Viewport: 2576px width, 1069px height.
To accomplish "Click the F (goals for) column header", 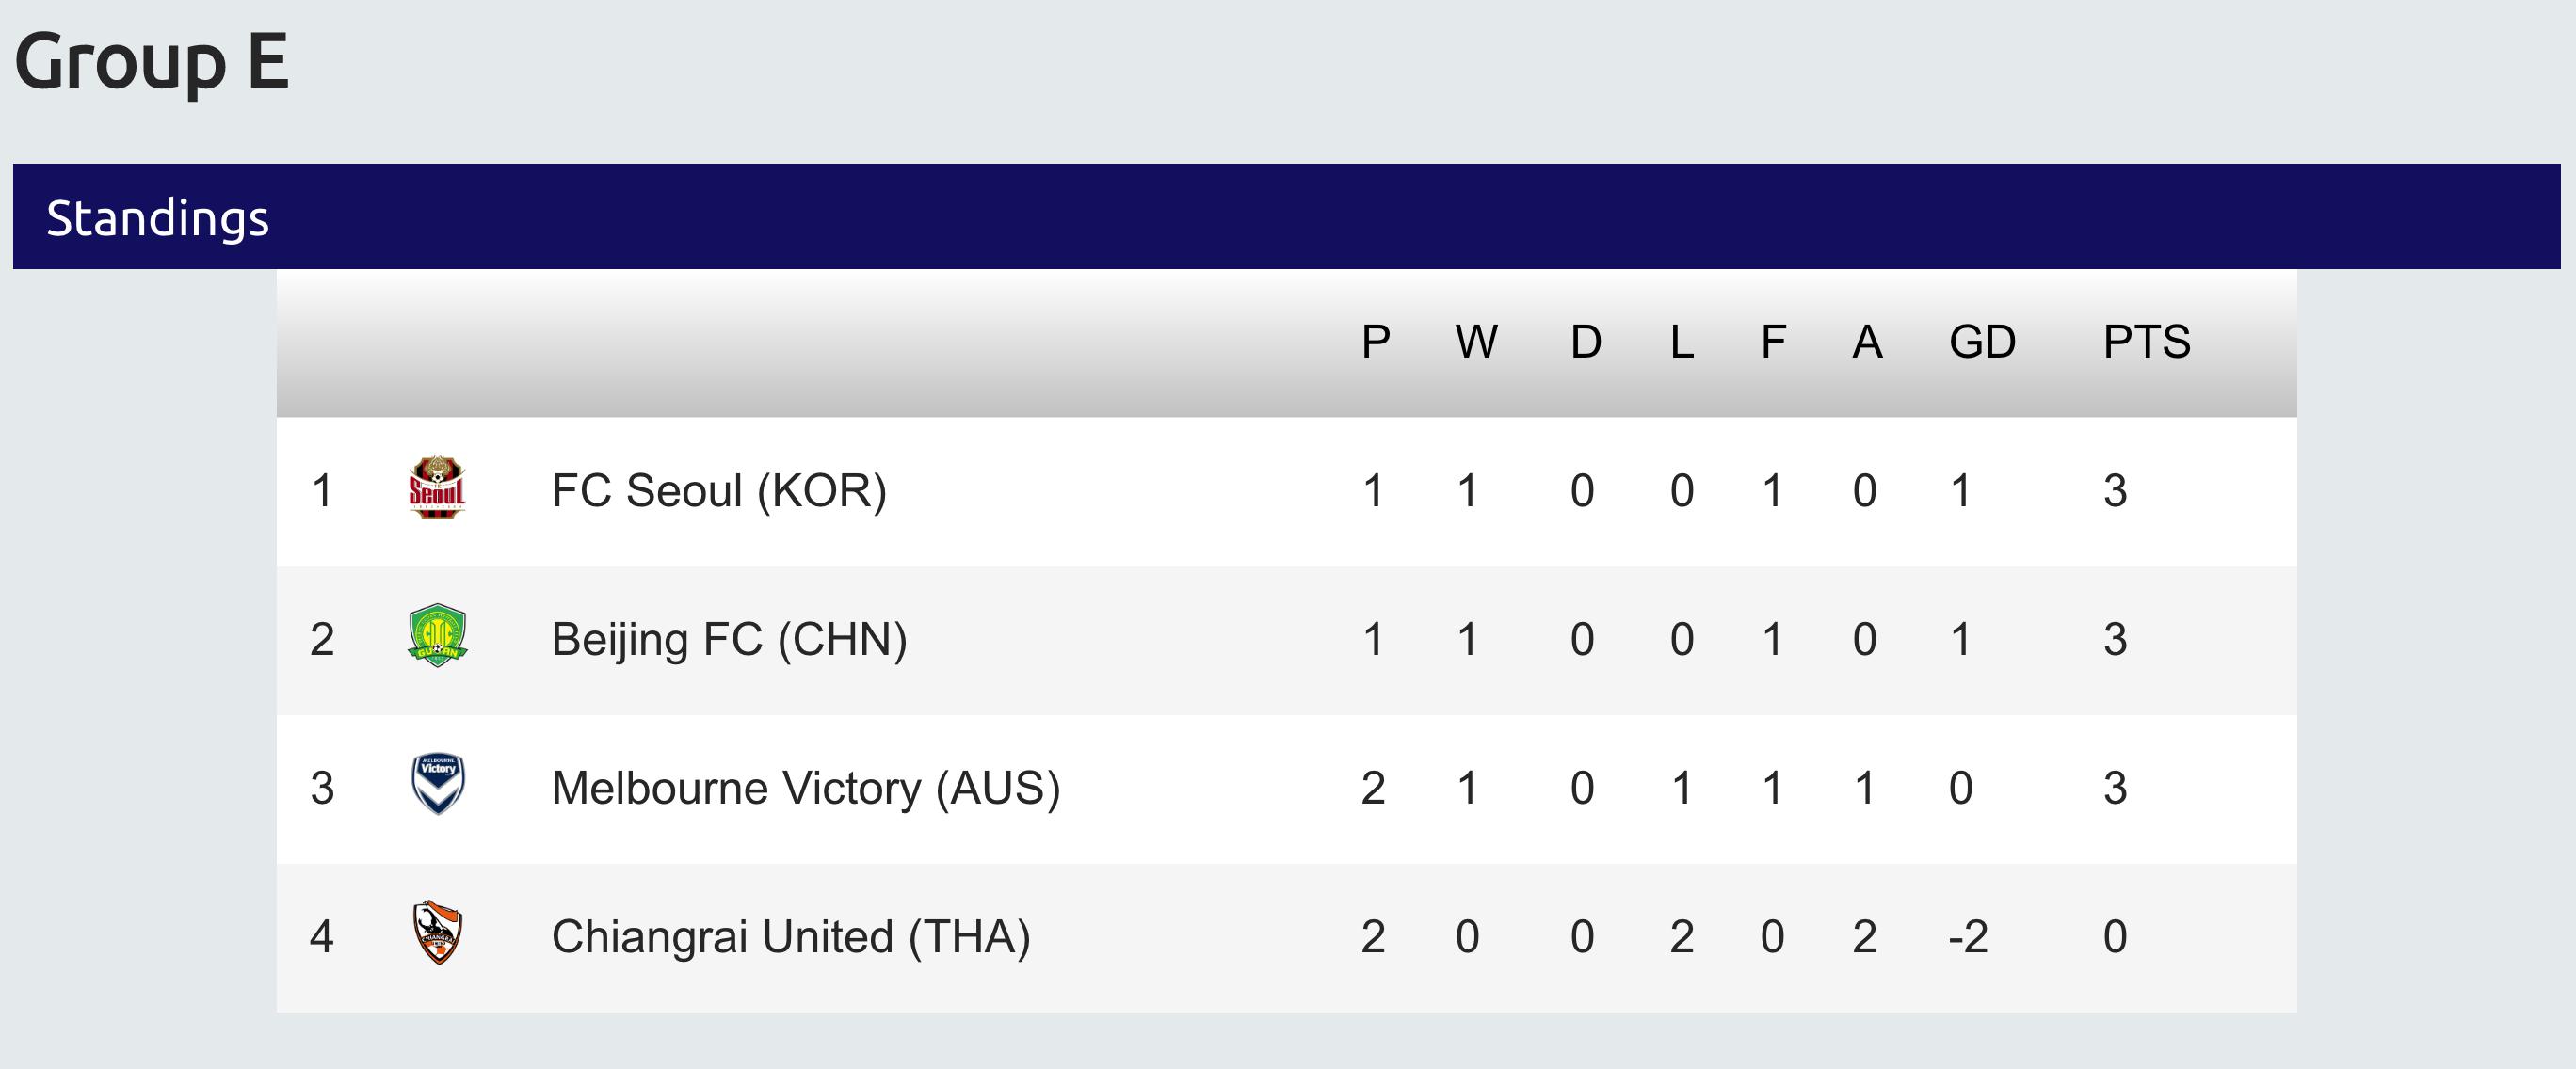I will (1772, 343).
